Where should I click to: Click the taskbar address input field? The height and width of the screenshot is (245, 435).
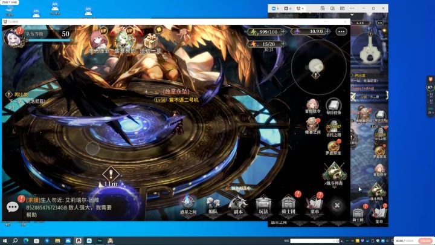(x=315, y=241)
